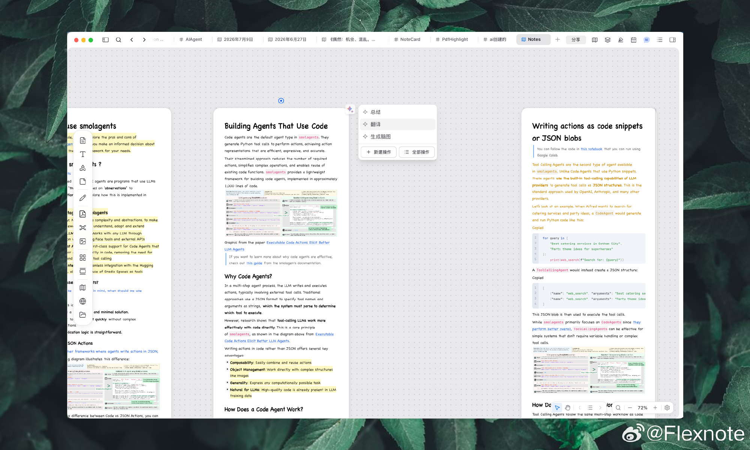Click the 分享 share button

pyautogui.click(x=576, y=40)
